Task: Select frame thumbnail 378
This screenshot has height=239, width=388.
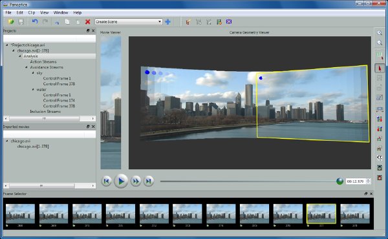Action: pos(355,214)
